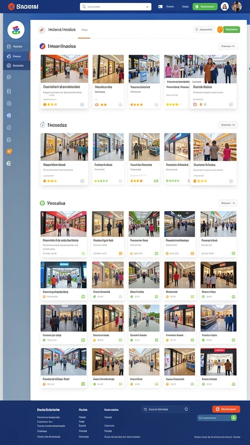Select the highlighted second item in the left sidebar
This screenshot has width=250, height=445.
pos(16,56)
